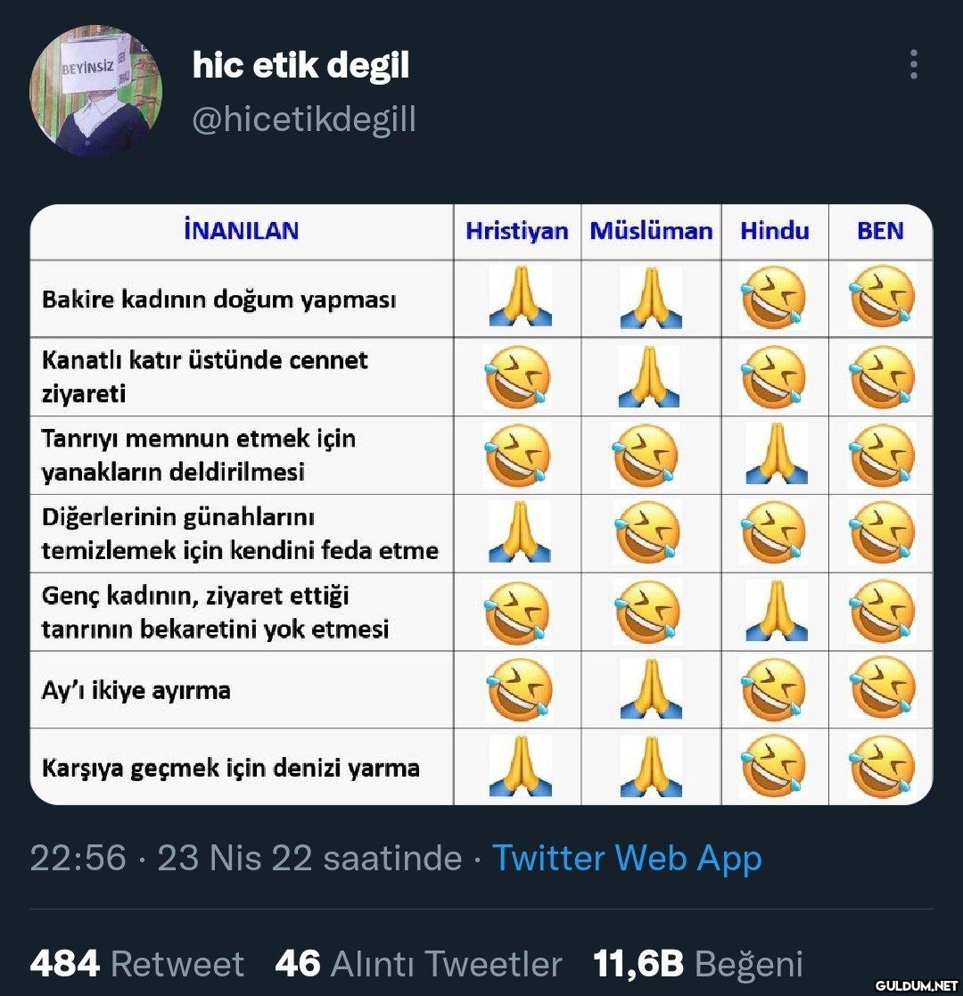Click praying hands icon in Hristiyan first row
Viewport: 963px width, 996px height.
519,297
